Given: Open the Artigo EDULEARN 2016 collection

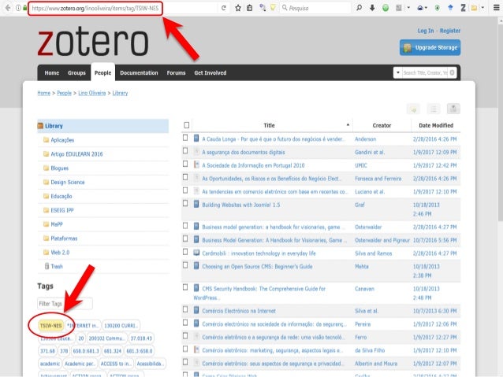Looking at the screenshot, I should (x=76, y=154).
